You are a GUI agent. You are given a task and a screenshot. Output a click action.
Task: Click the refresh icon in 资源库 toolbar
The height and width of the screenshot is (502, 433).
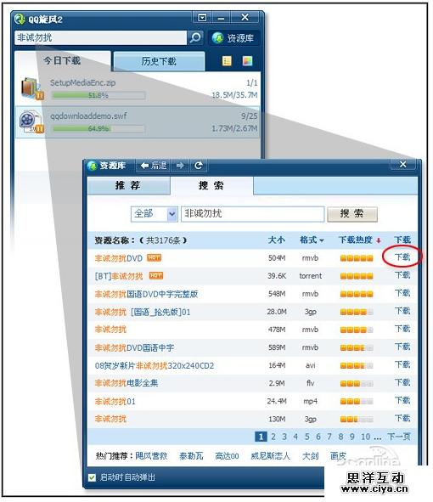click(x=199, y=166)
